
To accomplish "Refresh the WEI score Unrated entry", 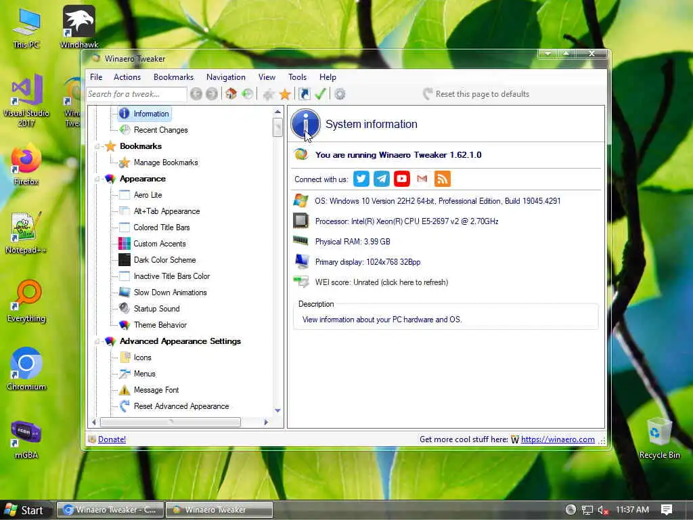I will point(382,282).
